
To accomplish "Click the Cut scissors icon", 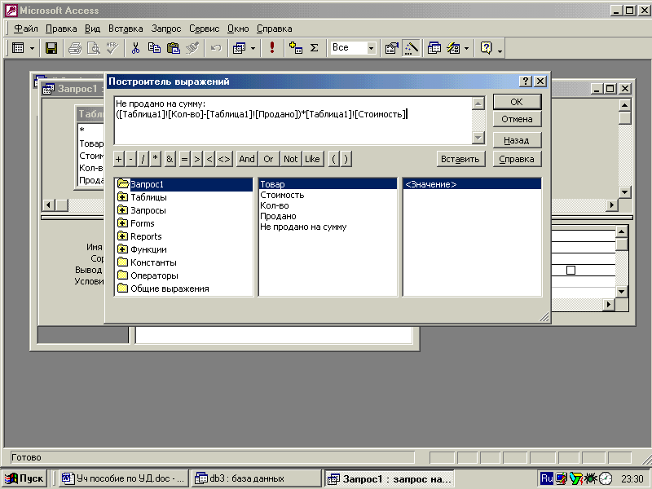I will [x=135, y=48].
